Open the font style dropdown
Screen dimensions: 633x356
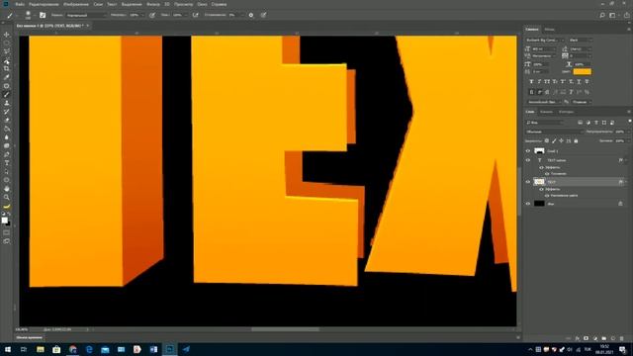pyautogui.click(x=581, y=41)
